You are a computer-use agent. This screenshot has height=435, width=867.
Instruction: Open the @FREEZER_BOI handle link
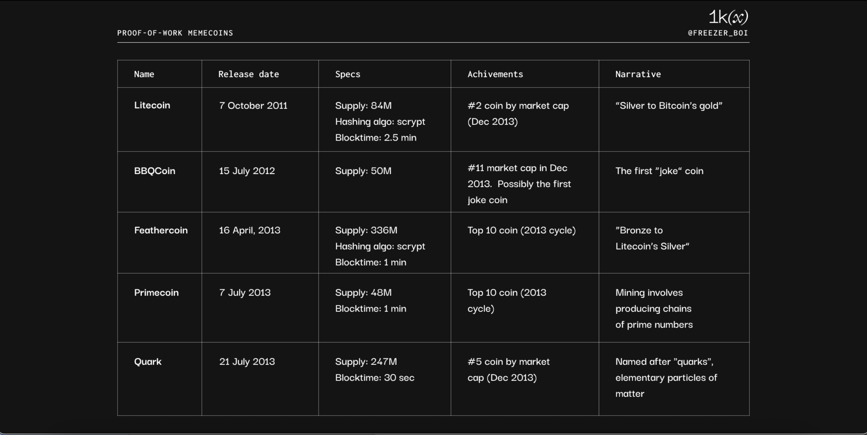tap(718, 33)
